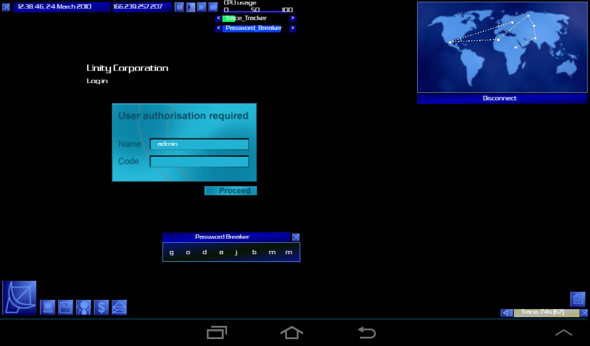Open Android recent apps
Viewport: 590px width, 346px height.
click(217, 333)
